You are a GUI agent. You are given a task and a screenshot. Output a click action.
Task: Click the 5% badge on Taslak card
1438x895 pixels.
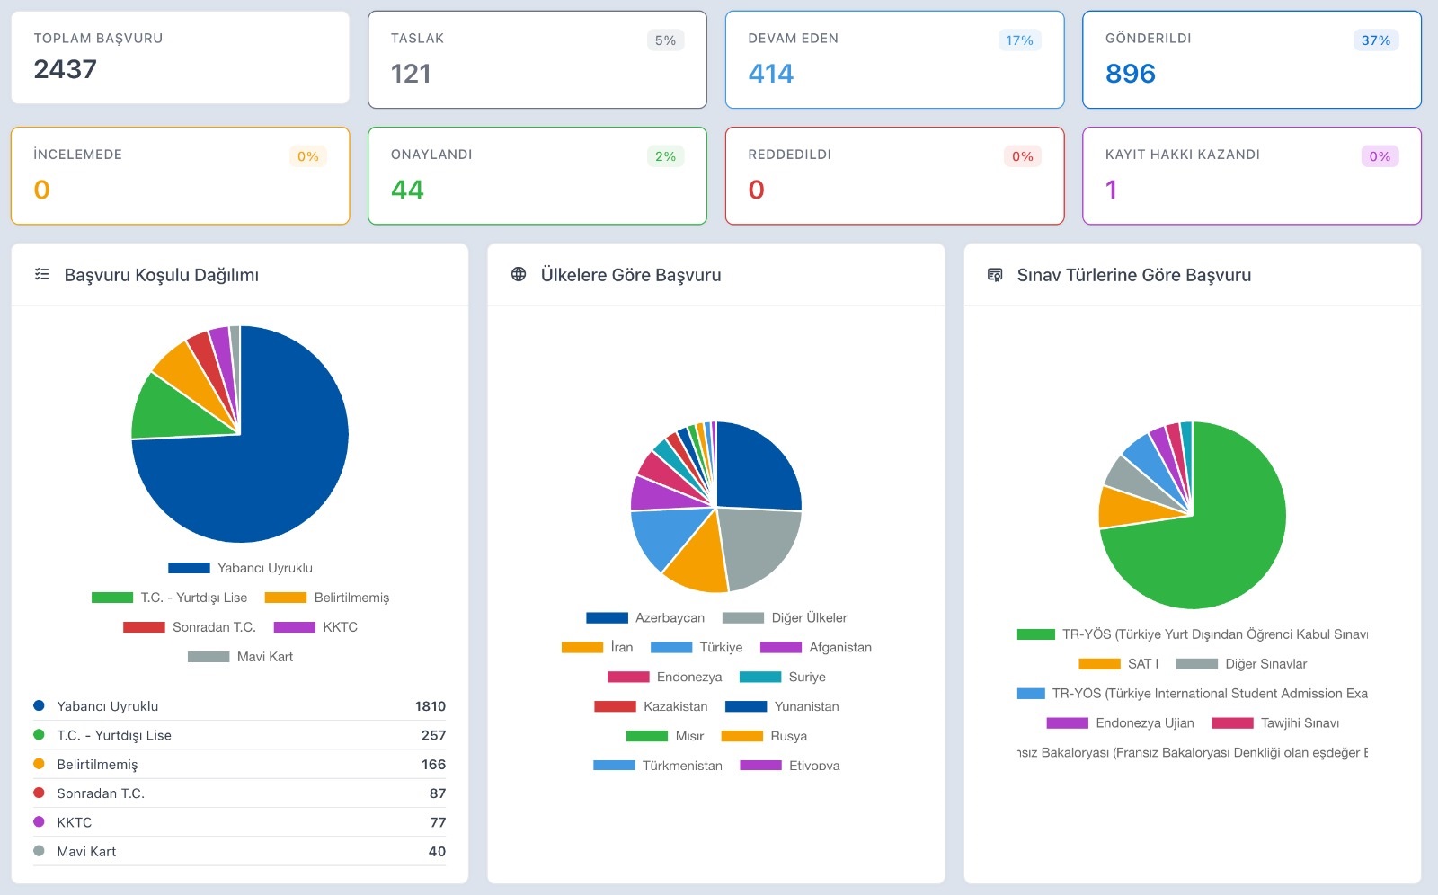click(x=665, y=40)
